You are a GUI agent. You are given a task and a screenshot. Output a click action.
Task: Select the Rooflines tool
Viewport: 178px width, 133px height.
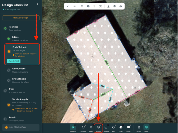[83, 128]
